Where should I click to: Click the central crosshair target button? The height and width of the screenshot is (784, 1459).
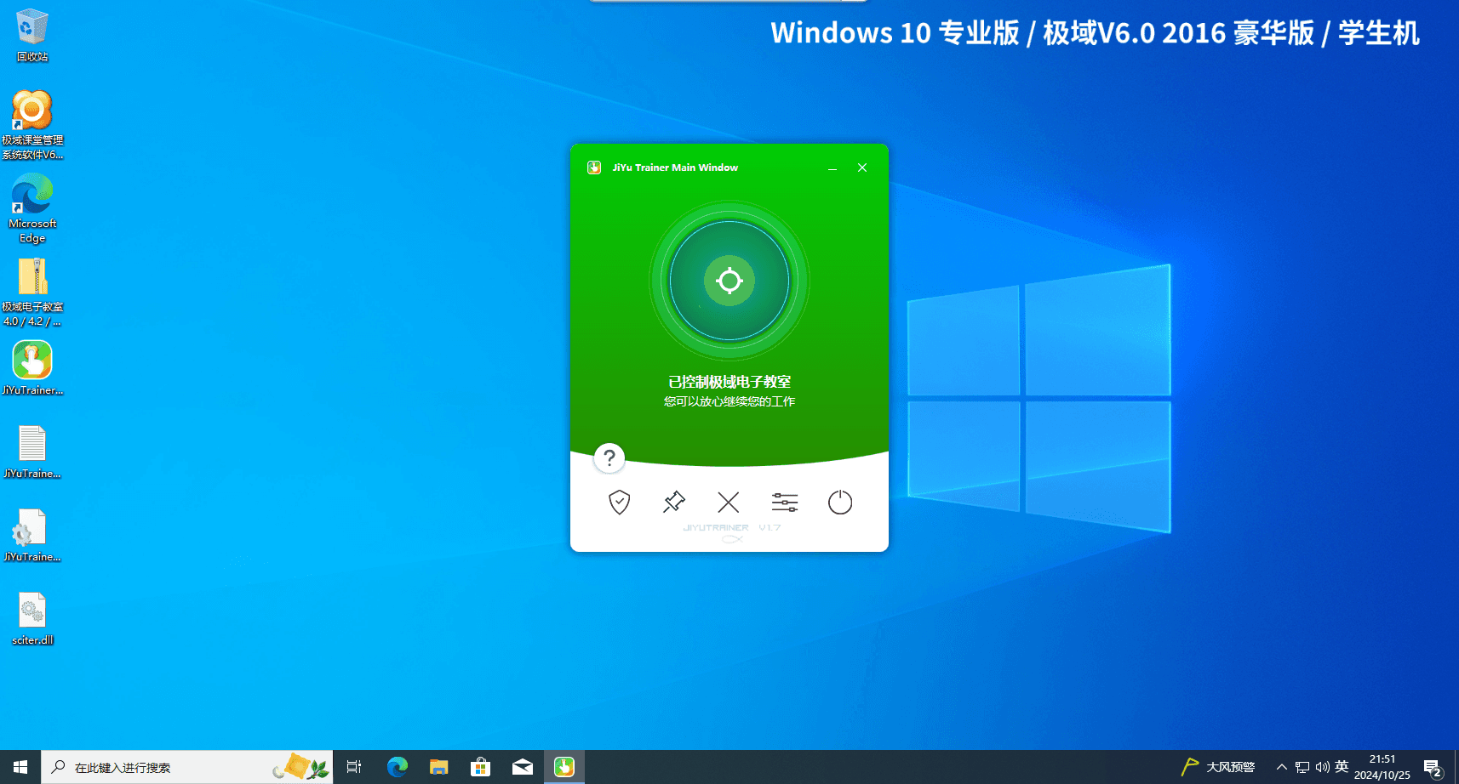(x=729, y=281)
